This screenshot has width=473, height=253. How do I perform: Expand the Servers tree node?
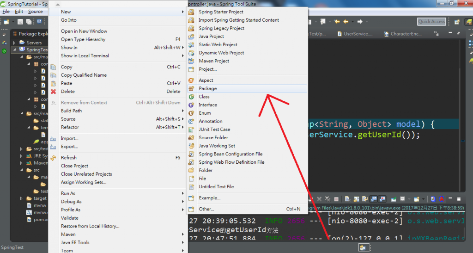14,43
